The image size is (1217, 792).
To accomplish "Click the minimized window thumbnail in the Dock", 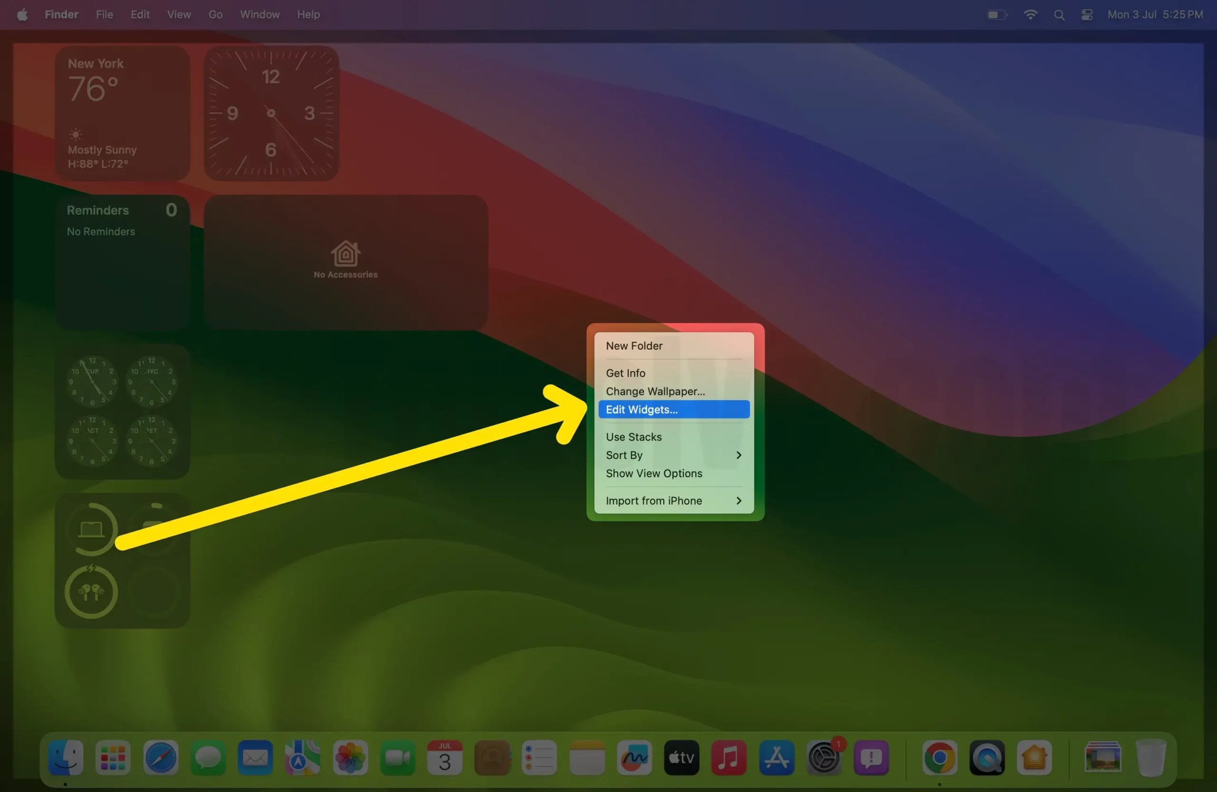I will [x=1102, y=758].
